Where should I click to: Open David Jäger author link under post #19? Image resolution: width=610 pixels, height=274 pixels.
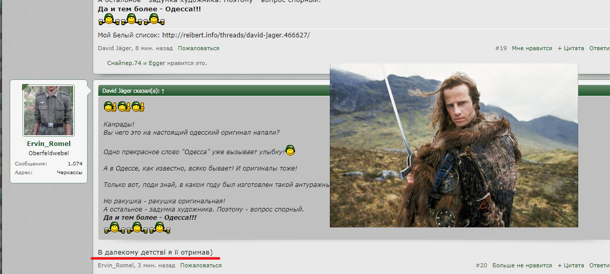click(116, 48)
